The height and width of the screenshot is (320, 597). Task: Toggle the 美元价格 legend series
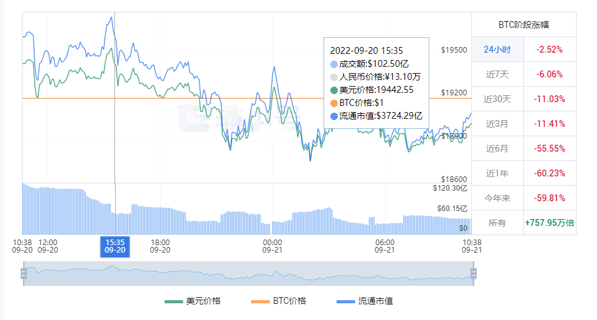tap(192, 301)
